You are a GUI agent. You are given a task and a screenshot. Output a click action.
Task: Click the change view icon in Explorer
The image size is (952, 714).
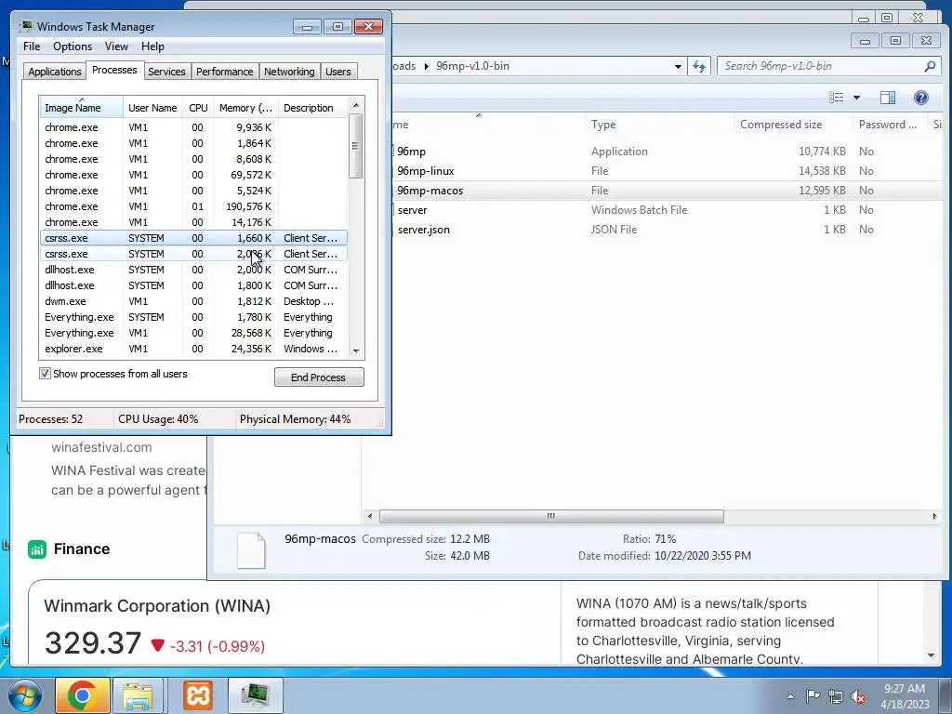[837, 97]
